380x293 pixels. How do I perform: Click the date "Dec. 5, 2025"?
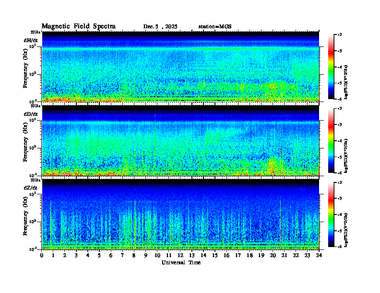click(160, 27)
